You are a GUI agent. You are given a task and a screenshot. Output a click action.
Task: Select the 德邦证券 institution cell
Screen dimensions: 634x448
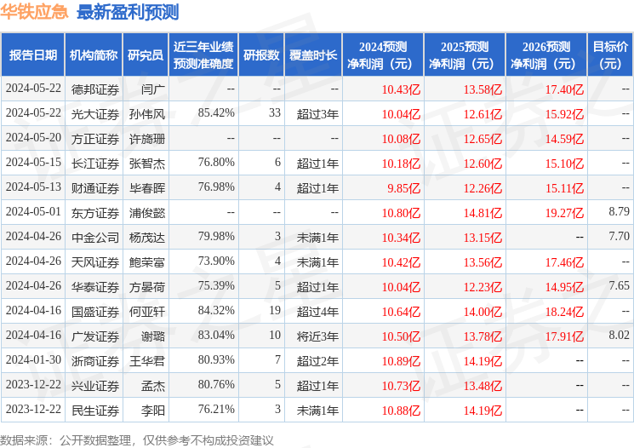(95, 89)
